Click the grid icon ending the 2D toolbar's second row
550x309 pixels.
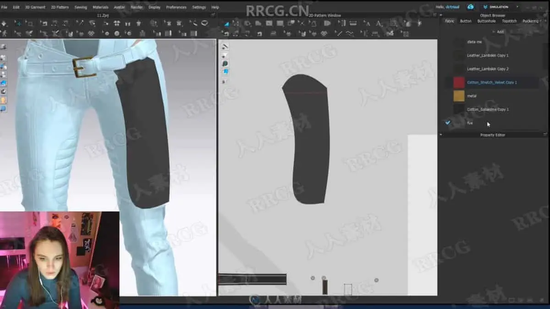click(x=405, y=33)
